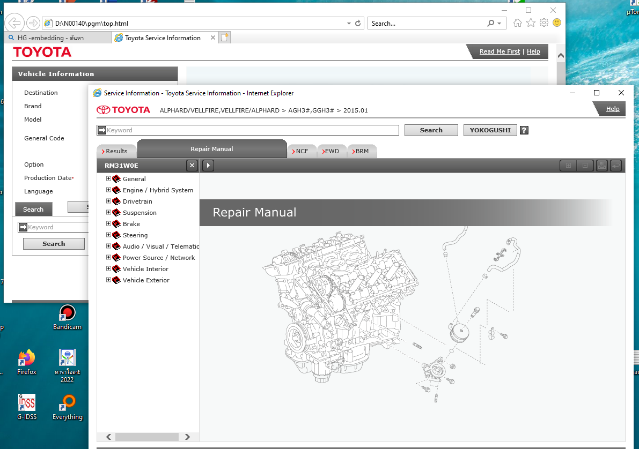Switch to HG -embedding browser tab

(57, 38)
